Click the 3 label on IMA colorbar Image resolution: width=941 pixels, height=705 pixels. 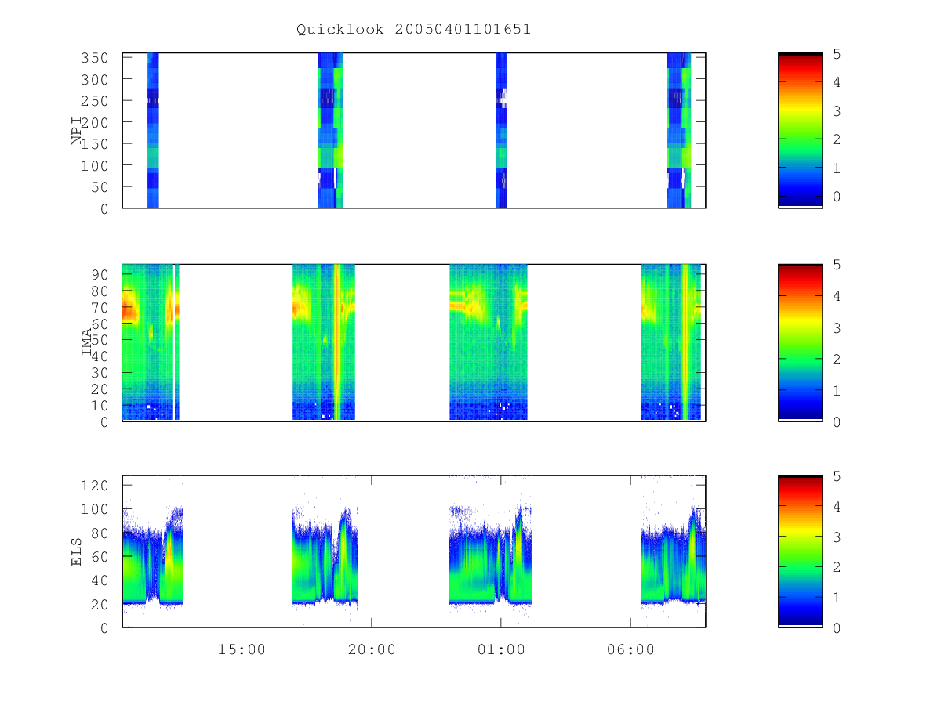pos(837,327)
